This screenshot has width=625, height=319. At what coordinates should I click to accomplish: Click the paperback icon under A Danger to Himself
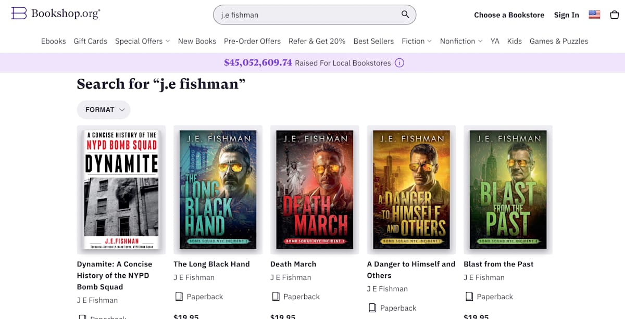pyautogui.click(x=373, y=308)
